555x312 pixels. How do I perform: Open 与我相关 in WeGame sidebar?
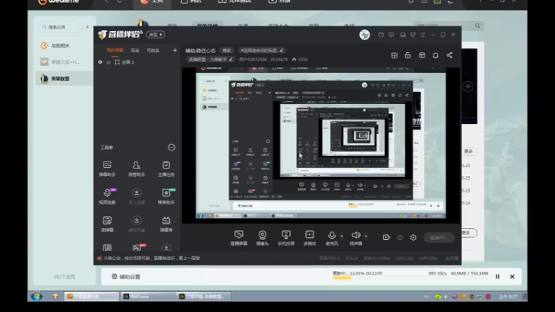tap(60, 46)
